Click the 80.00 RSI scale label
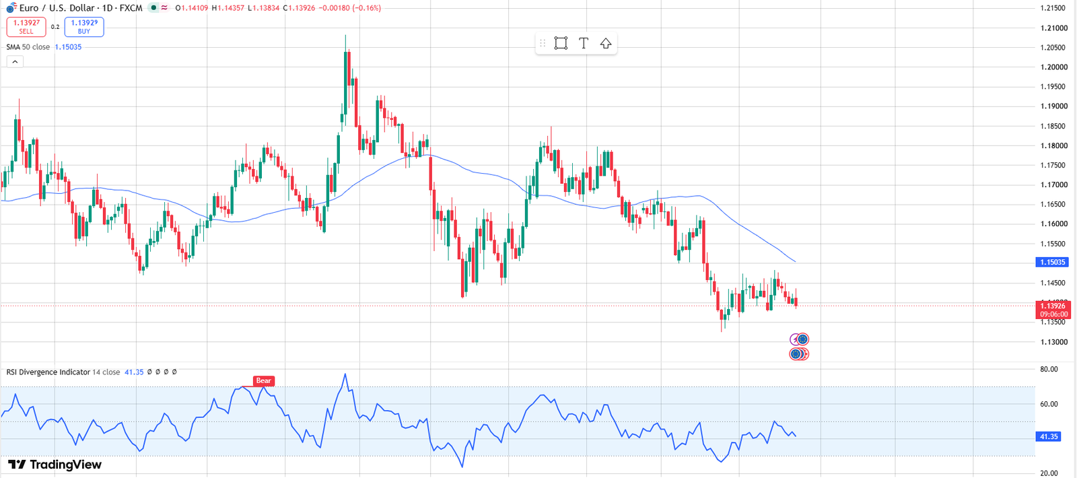This screenshot has height=478, width=1077. [x=1049, y=370]
